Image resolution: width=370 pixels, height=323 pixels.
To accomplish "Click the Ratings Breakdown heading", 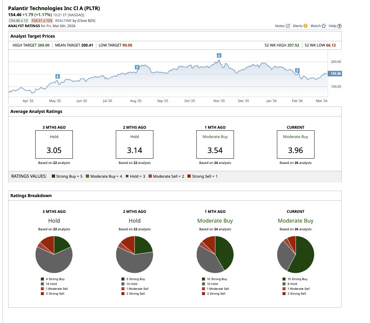I will [x=31, y=195].
